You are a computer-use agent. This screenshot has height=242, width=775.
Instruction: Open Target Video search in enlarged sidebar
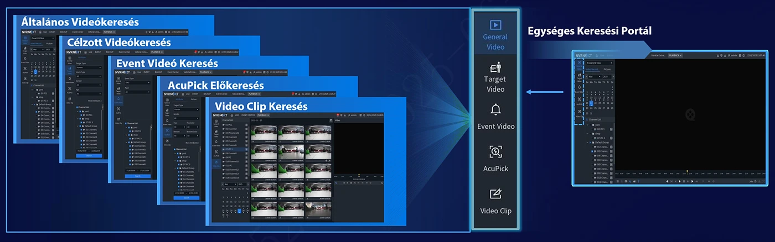495,77
